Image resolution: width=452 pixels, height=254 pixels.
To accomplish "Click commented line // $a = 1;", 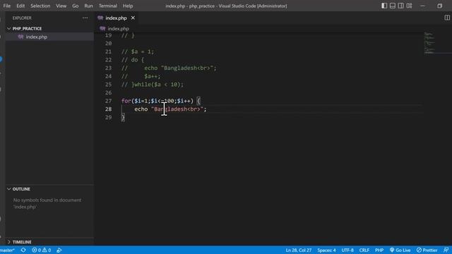I will [x=138, y=52].
